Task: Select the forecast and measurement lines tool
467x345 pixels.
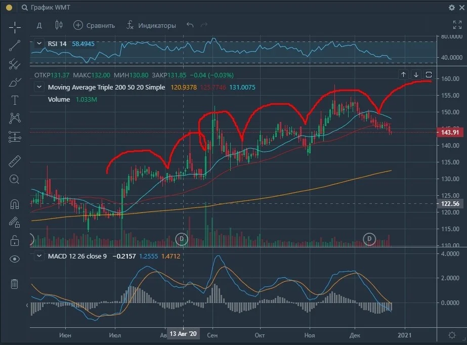Action: click(15, 137)
